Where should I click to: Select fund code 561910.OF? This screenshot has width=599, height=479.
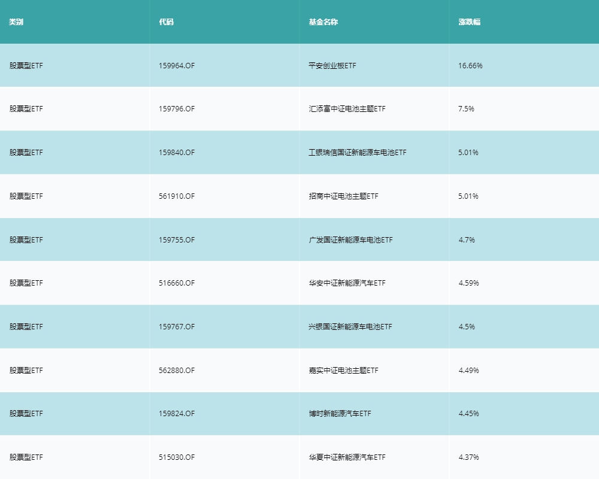coord(177,196)
